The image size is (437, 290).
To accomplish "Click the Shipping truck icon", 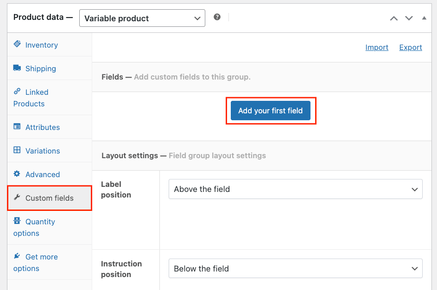I will (17, 68).
